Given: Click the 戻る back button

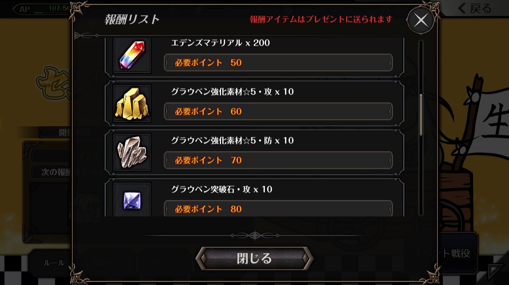Looking at the screenshot, I should click(x=474, y=9).
